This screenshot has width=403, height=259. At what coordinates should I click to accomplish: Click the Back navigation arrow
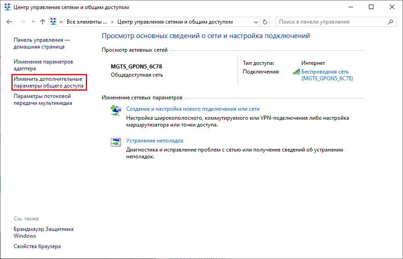pyautogui.click(x=10, y=22)
